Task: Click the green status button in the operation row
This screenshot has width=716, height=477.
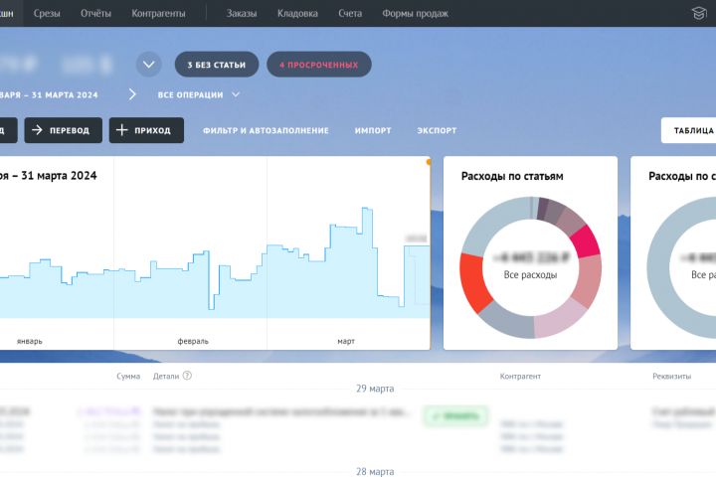Action: click(x=455, y=415)
